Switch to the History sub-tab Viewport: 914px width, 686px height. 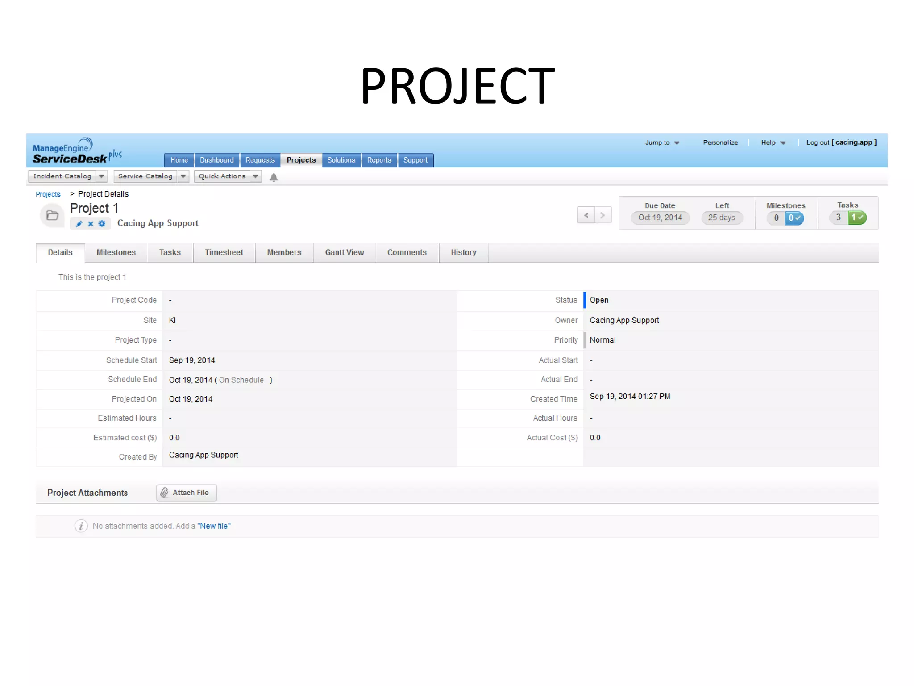click(464, 253)
